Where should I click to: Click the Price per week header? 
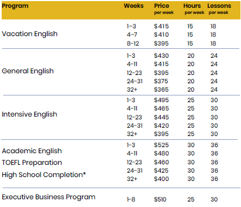tap(164, 9)
